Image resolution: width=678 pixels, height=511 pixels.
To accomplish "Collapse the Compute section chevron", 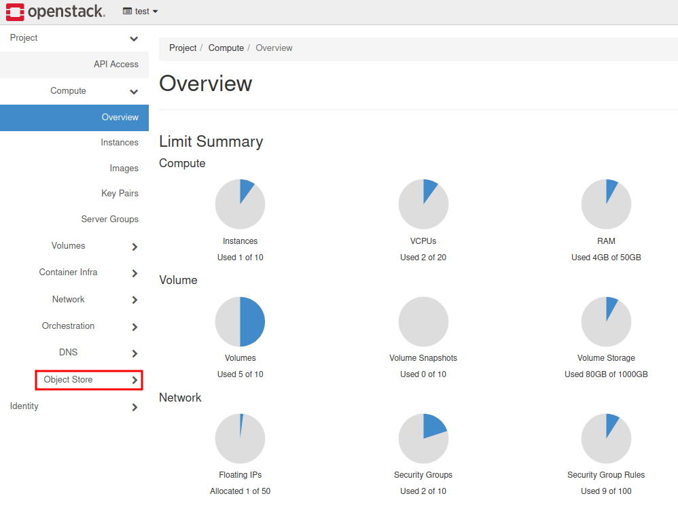I will pyautogui.click(x=134, y=92).
